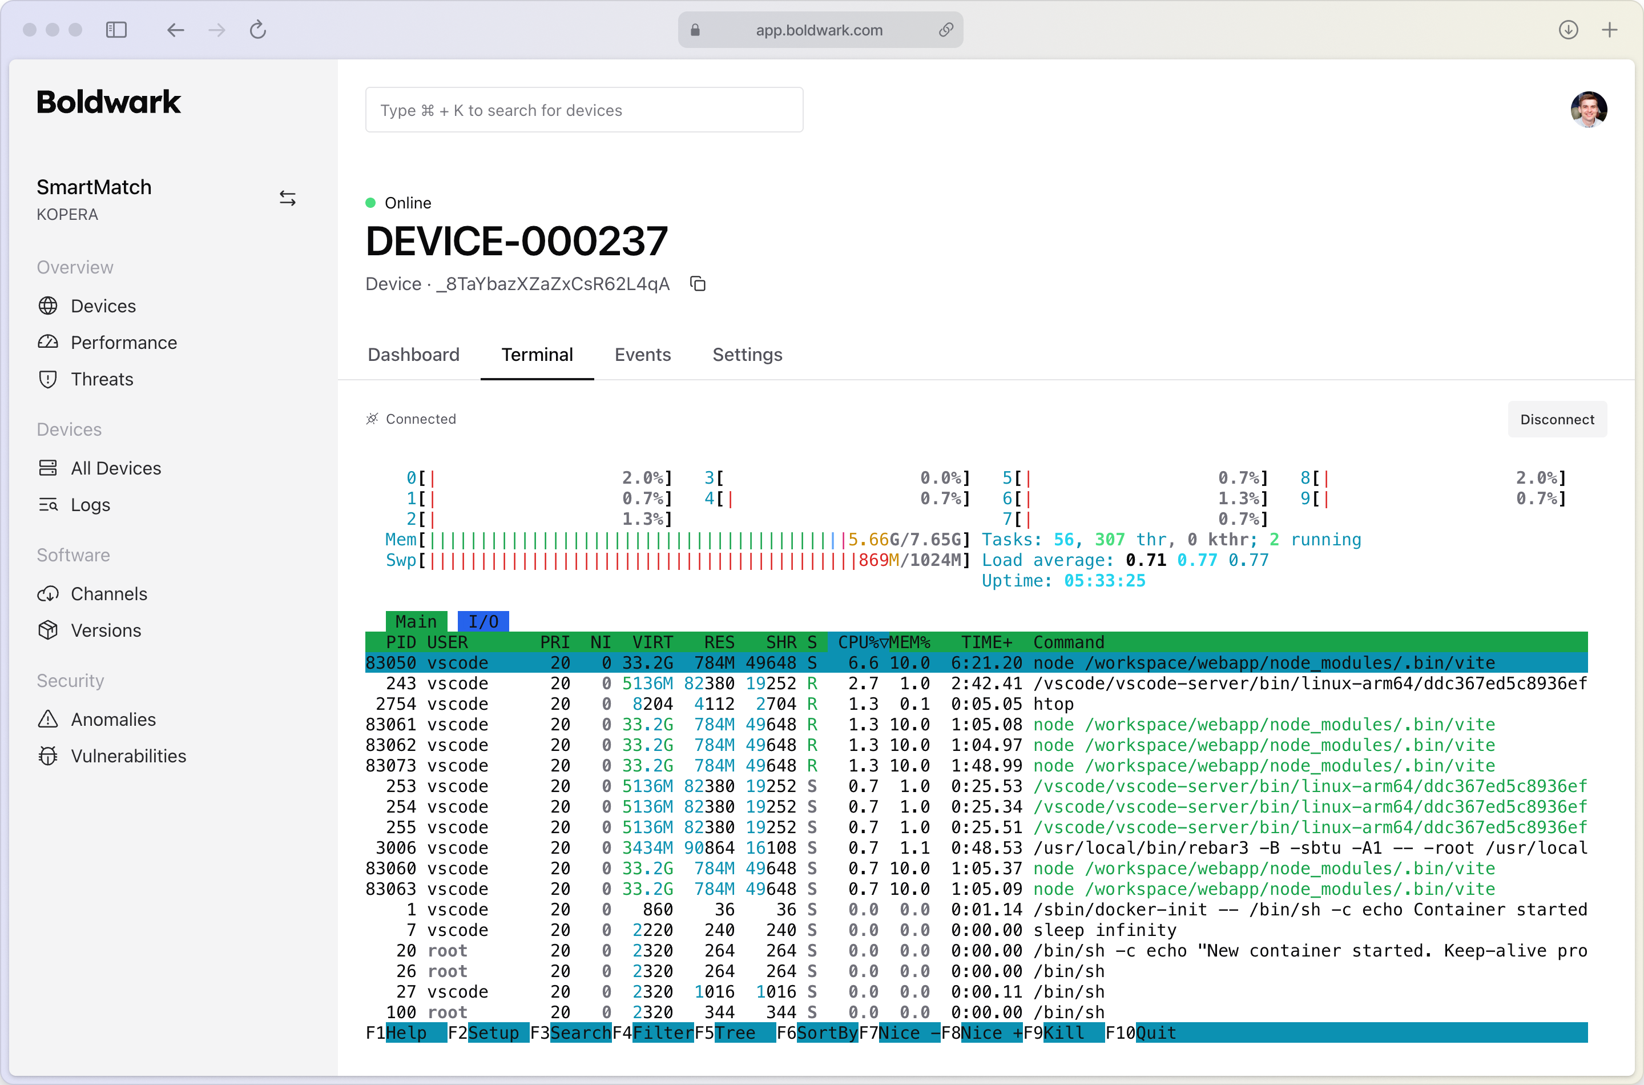Click the Boldwark logo
The width and height of the screenshot is (1644, 1085).
pos(108,102)
